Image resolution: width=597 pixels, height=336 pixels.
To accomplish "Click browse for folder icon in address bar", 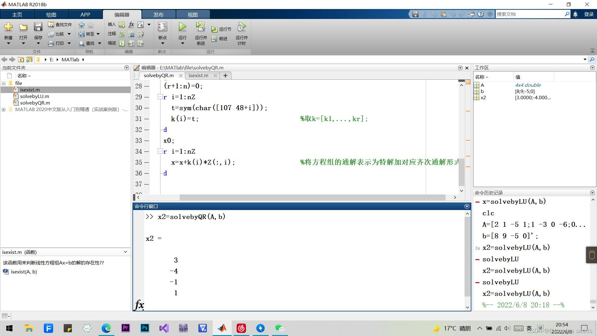I will (x=29, y=59).
